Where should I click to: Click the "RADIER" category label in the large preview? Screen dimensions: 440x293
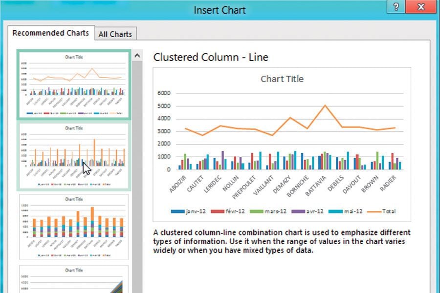pos(388,184)
